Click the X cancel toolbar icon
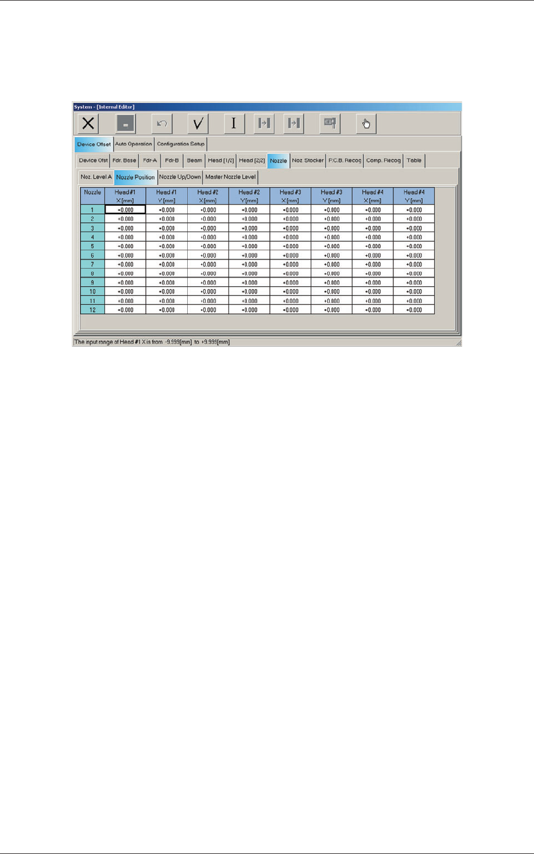The width and height of the screenshot is (534, 854). click(88, 124)
